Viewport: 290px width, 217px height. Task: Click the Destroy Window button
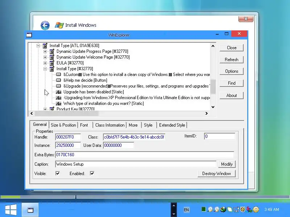point(216,174)
